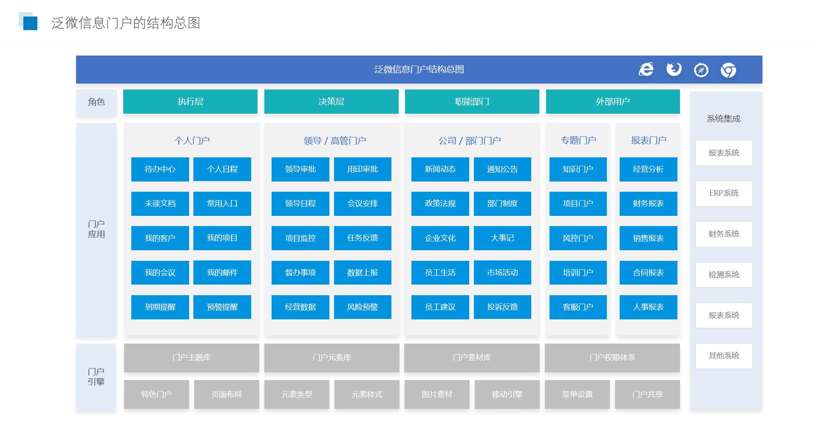Click the Internet Explorer browser icon
The height and width of the screenshot is (422, 816).
click(646, 70)
